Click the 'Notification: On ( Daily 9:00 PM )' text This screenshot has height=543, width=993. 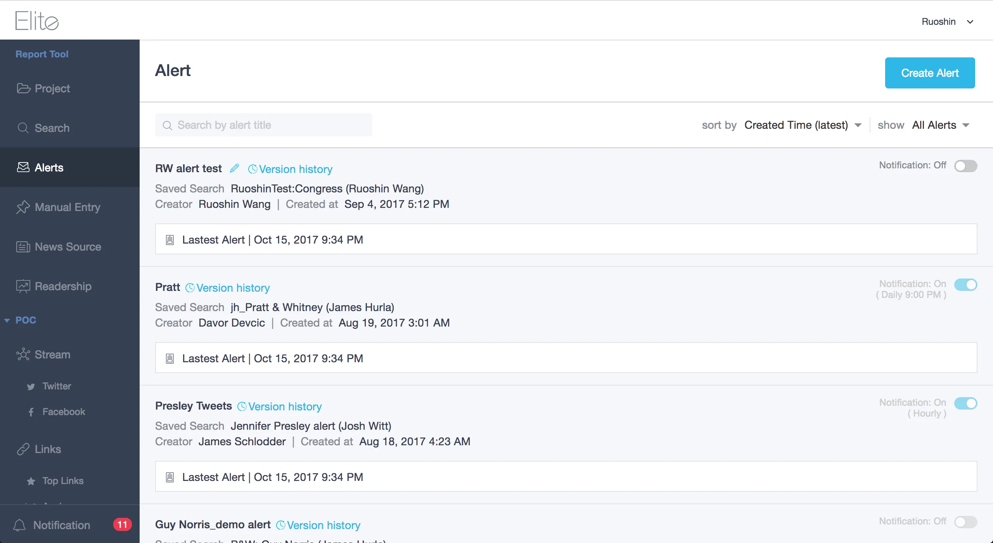coord(911,289)
